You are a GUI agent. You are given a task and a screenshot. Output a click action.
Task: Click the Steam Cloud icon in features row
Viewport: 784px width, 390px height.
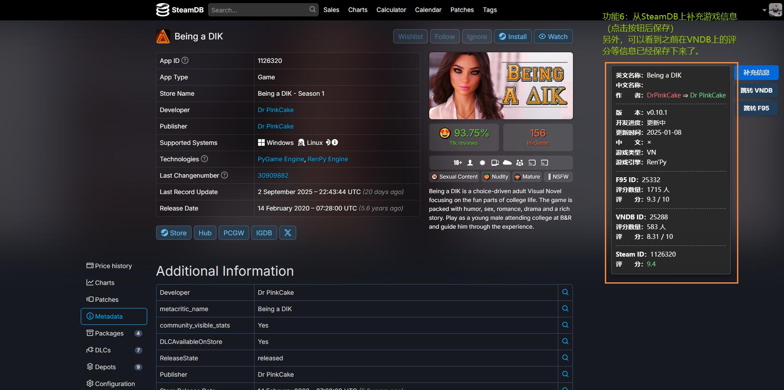pos(507,163)
